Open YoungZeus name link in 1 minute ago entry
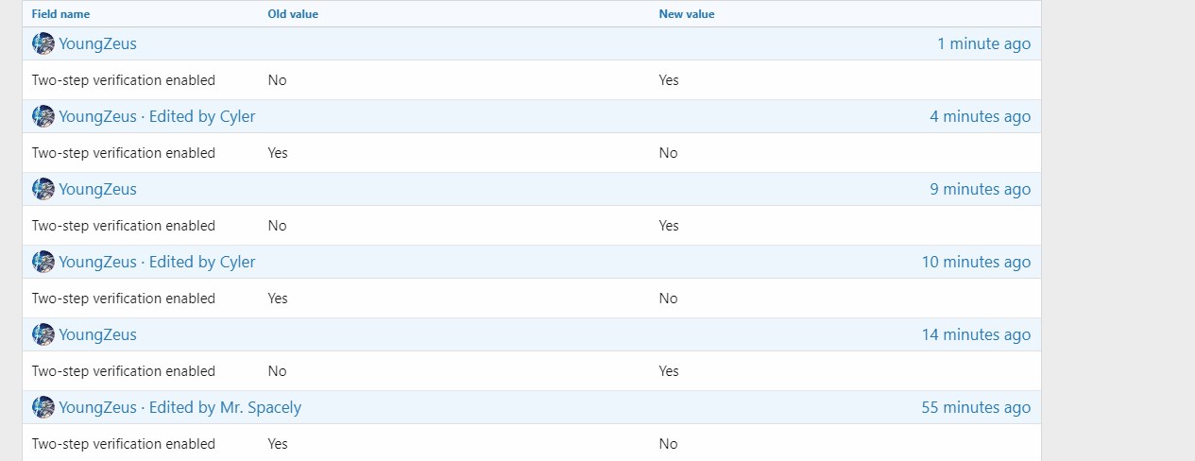 (97, 43)
